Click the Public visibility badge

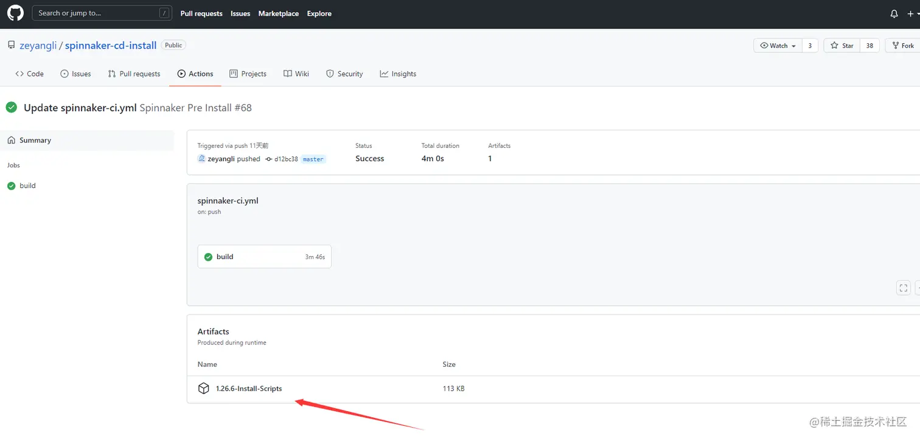(x=173, y=45)
